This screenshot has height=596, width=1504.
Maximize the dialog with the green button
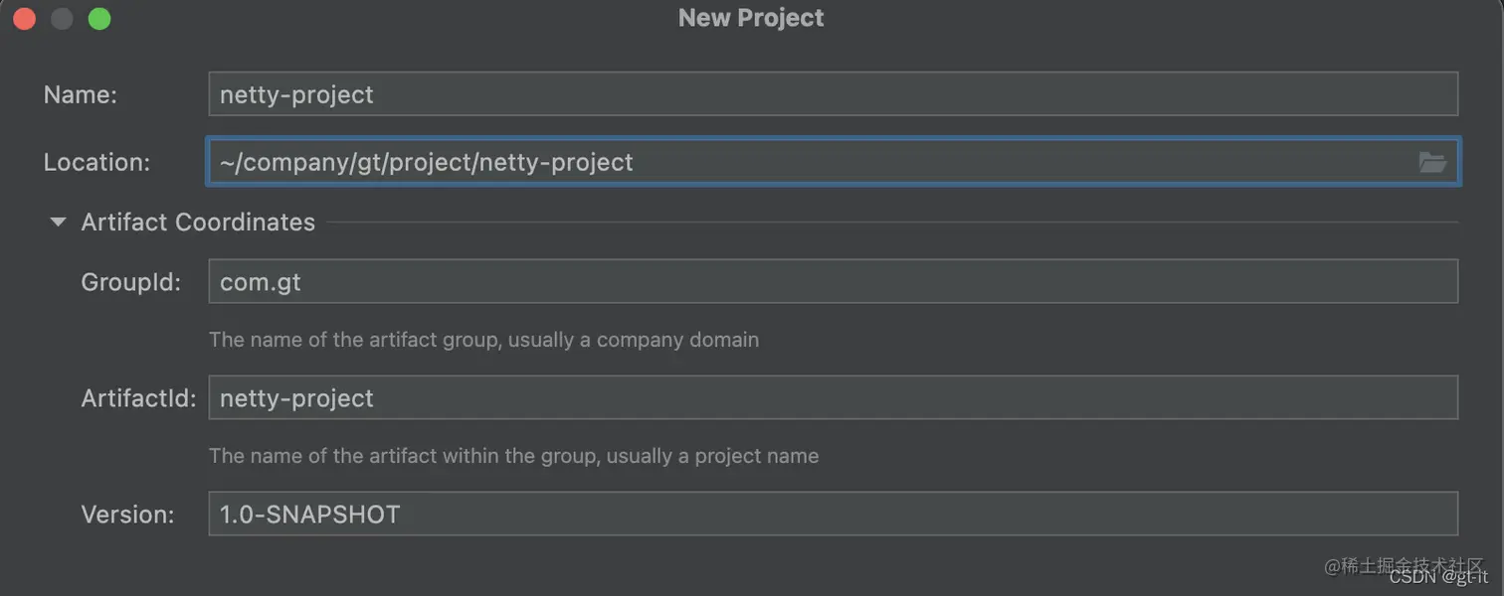(99, 19)
